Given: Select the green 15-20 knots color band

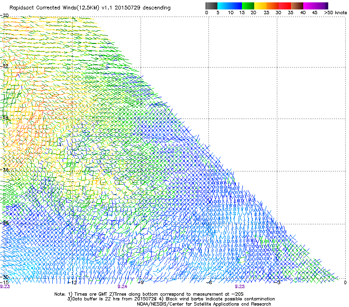Looking at the screenshot, I should click(248, 6).
